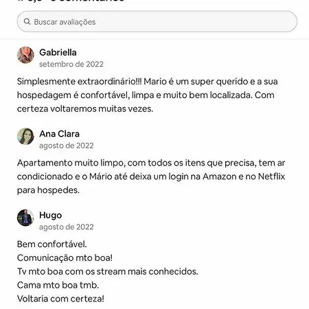Select the reviewer name Gabriella

tap(58, 52)
